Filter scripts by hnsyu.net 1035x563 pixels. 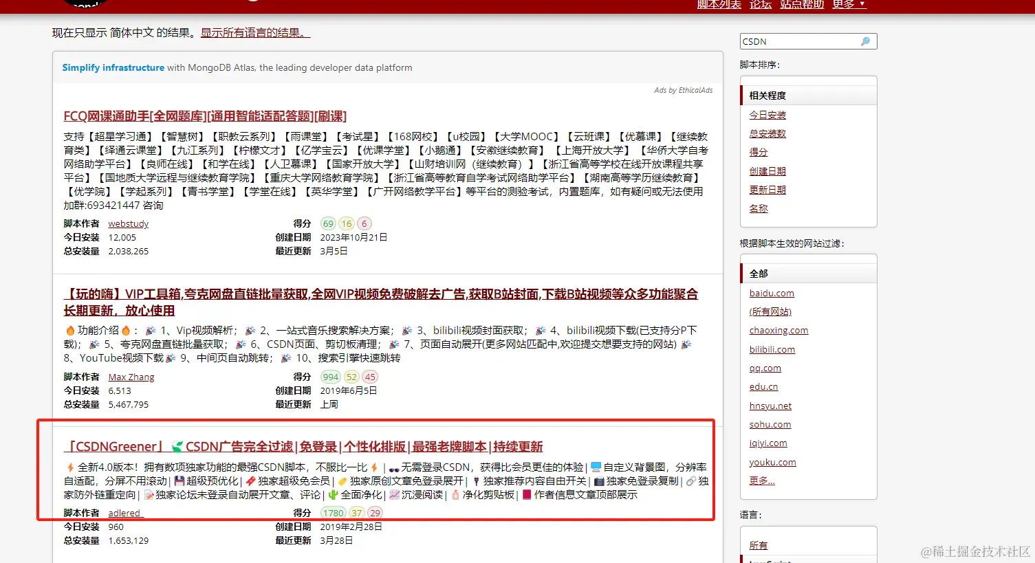pyautogui.click(x=770, y=406)
